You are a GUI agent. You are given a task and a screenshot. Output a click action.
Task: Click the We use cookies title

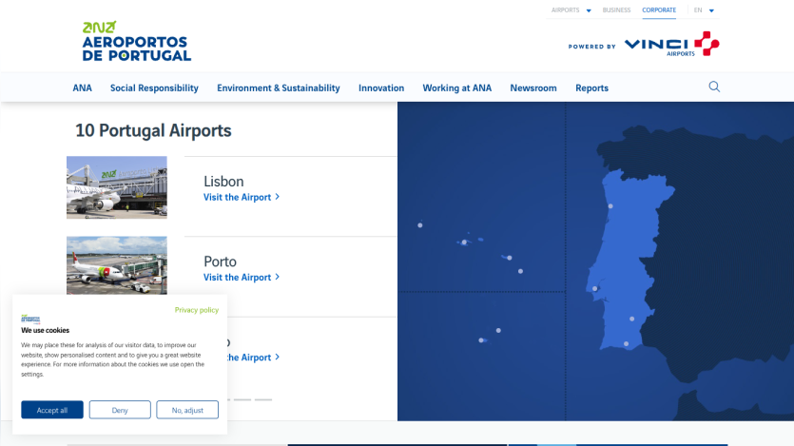tap(45, 330)
